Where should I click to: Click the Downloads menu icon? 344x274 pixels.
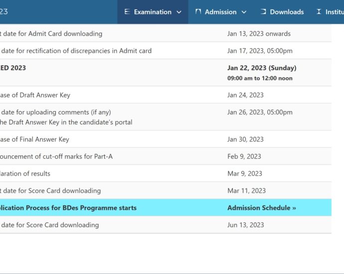click(x=263, y=12)
